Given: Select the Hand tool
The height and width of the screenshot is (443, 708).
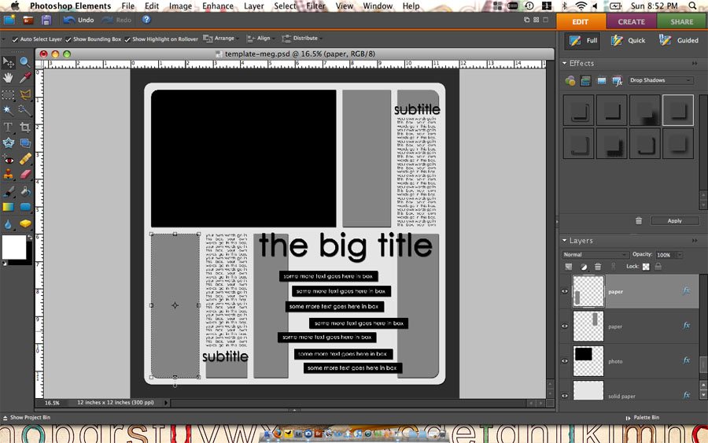Looking at the screenshot, I should [x=8, y=78].
